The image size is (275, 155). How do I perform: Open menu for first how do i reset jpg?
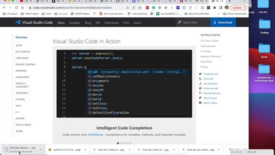coord(130,149)
